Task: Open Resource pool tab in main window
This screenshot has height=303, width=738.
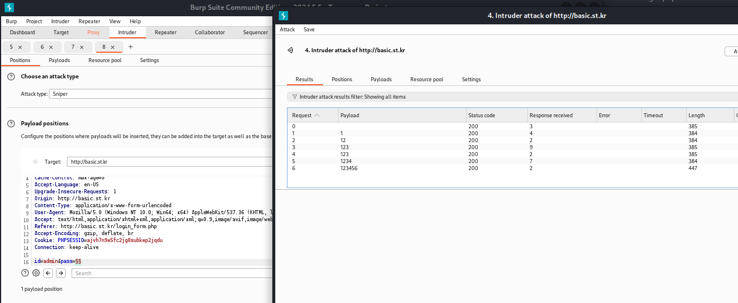Action: 105,60
